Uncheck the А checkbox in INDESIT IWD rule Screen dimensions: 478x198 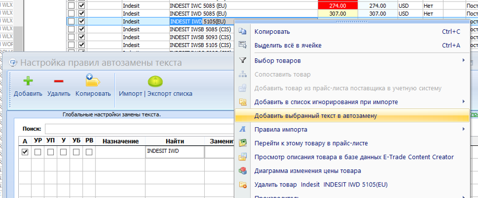pos(25,152)
